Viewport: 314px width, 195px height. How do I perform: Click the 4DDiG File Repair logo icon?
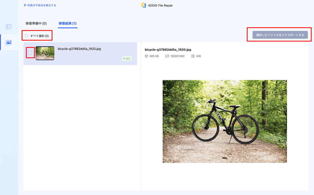click(x=144, y=5)
